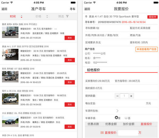The width and height of the screenshot is (159, 138).
Task: Open 现代 ix 35 car thumbnail
Action: pos(10,99)
